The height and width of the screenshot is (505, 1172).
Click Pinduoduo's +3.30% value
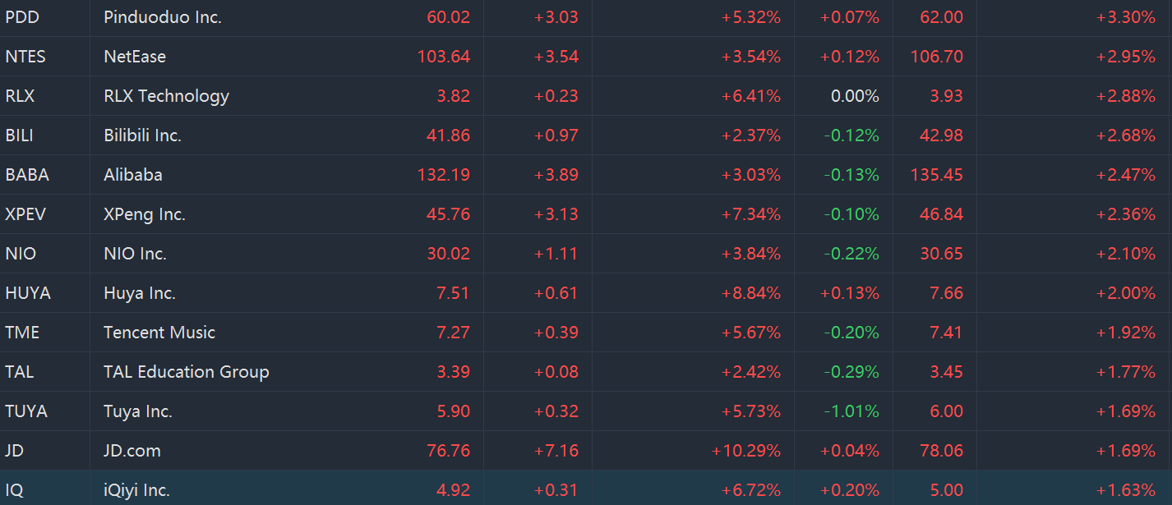[x=1125, y=17]
